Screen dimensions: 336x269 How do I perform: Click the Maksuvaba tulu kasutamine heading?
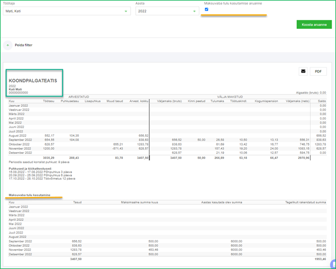coord(29,195)
